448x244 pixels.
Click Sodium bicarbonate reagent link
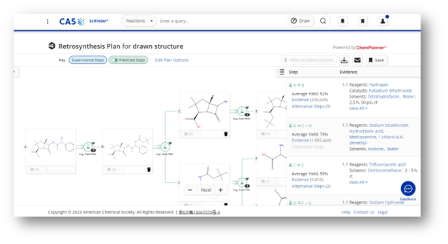(x=389, y=125)
